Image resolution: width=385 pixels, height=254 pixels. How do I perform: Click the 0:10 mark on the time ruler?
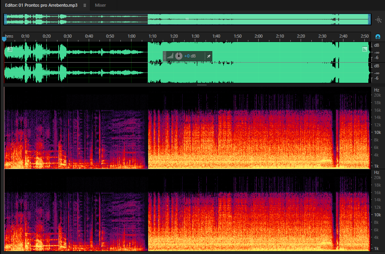[25, 36]
